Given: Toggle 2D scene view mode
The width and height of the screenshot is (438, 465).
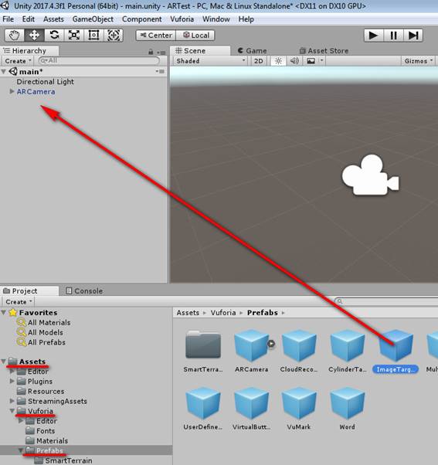Looking at the screenshot, I should tap(258, 61).
